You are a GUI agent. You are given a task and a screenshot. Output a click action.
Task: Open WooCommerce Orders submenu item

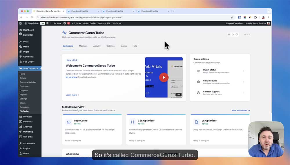point(23,78)
